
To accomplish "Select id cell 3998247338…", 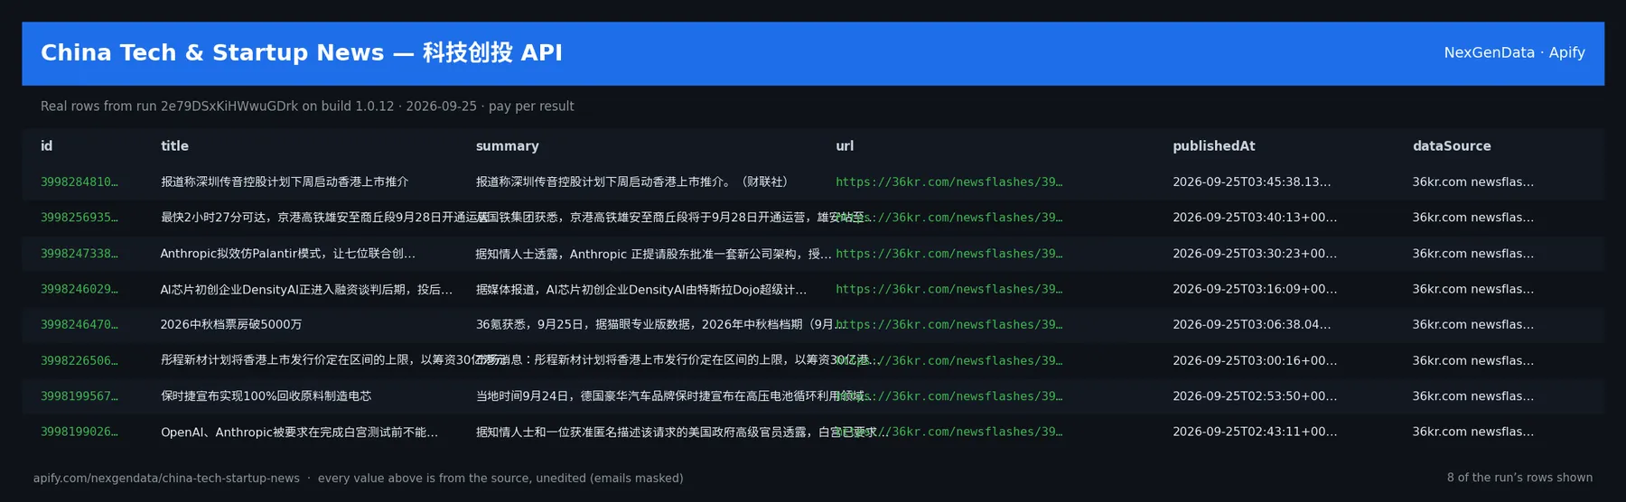I will tap(79, 254).
